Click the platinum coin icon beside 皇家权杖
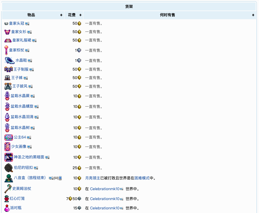Screen dimensions: 259x213 click(x=79, y=50)
